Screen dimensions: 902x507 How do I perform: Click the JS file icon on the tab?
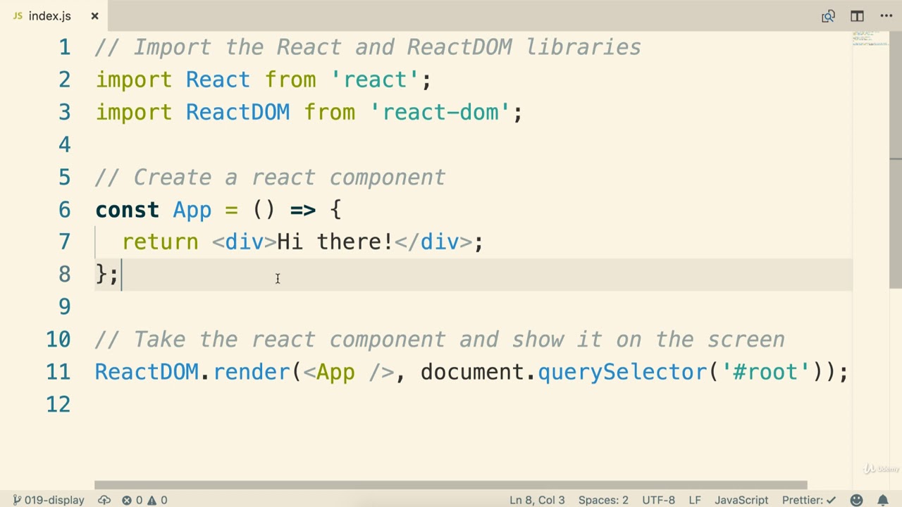pyautogui.click(x=17, y=15)
